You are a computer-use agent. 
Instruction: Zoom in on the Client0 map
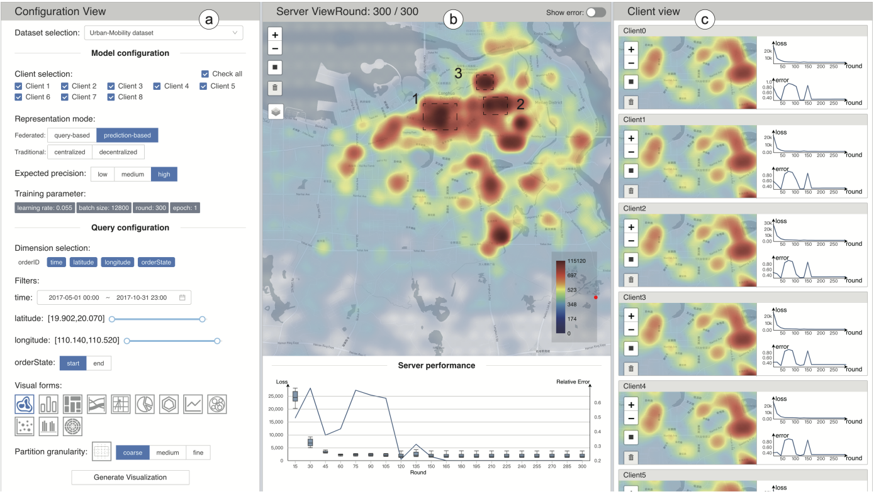point(631,48)
